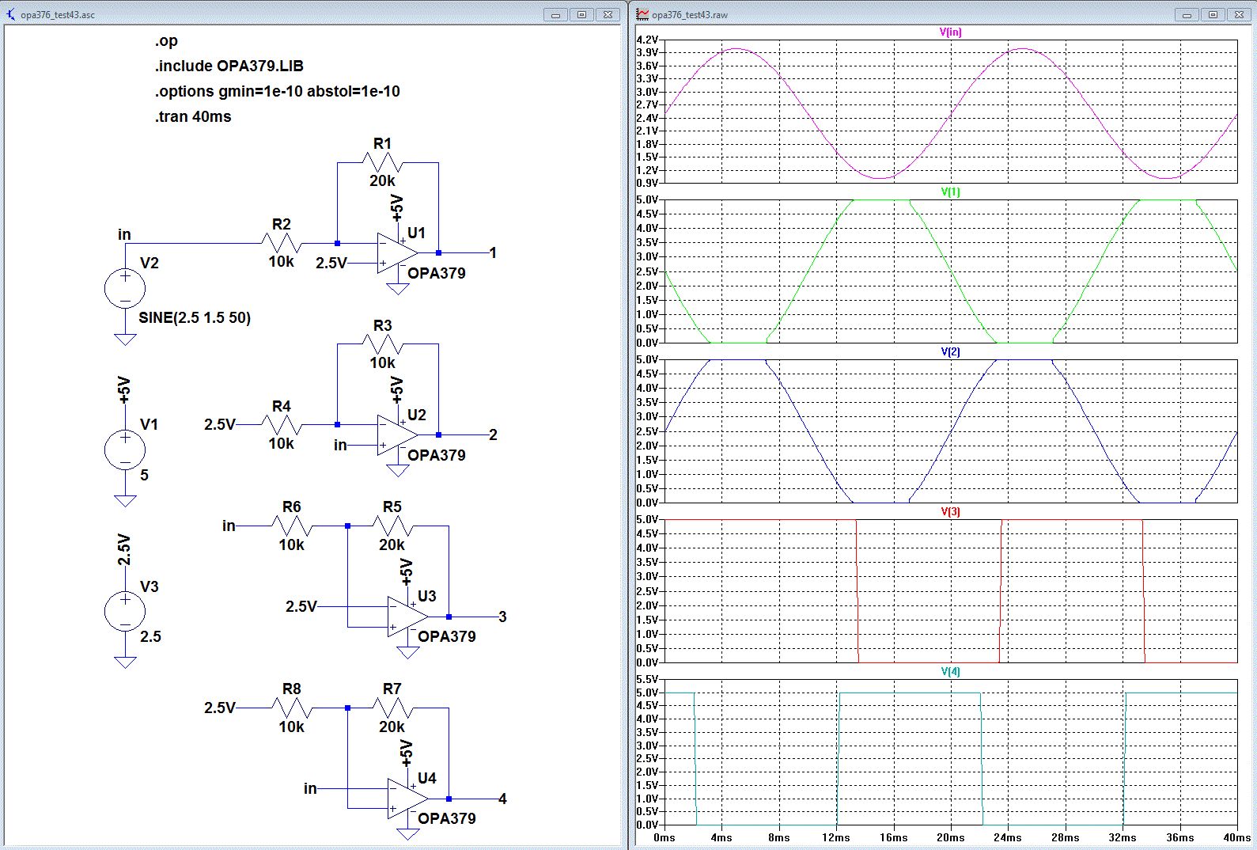Select the R1 20k feedback resistor
The image size is (1257, 850).
(382, 162)
